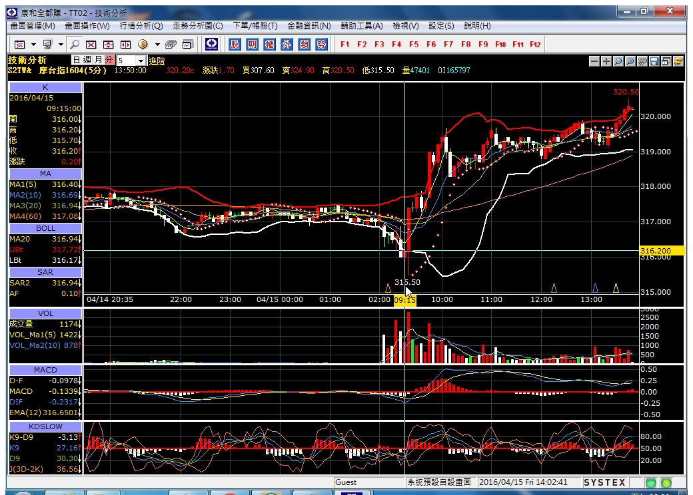Open the 說明(H) menu
693x495 pixels.
pyautogui.click(x=477, y=26)
